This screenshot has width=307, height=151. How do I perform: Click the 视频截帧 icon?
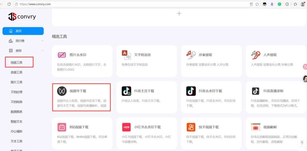[256, 127]
